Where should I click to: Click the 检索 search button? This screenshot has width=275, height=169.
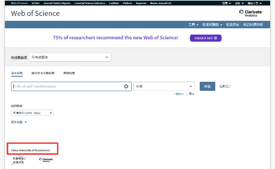point(207,86)
